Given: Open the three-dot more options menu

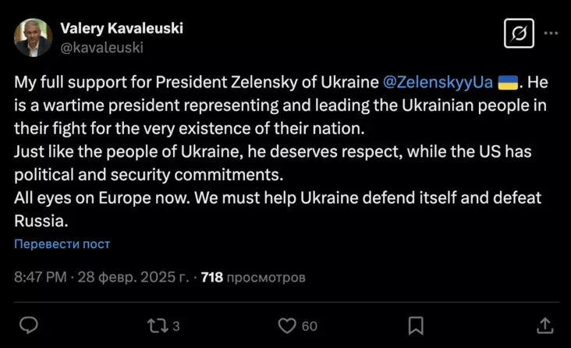Looking at the screenshot, I should 551,34.
